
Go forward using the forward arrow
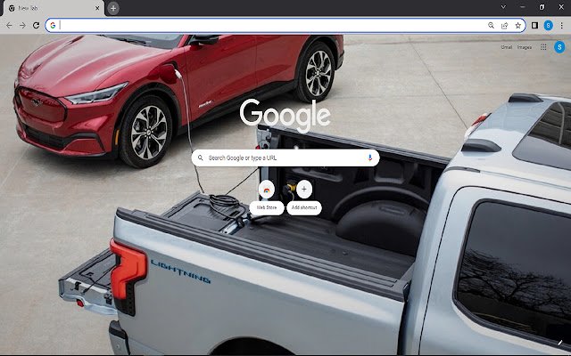click(x=22, y=26)
